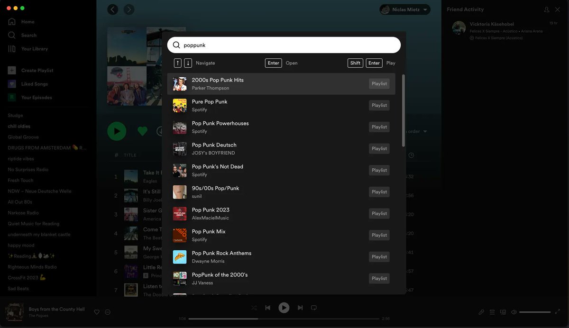Seek on the song progress bar
The height and width of the screenshot is (328, 569).
click(x=284, y=319)
